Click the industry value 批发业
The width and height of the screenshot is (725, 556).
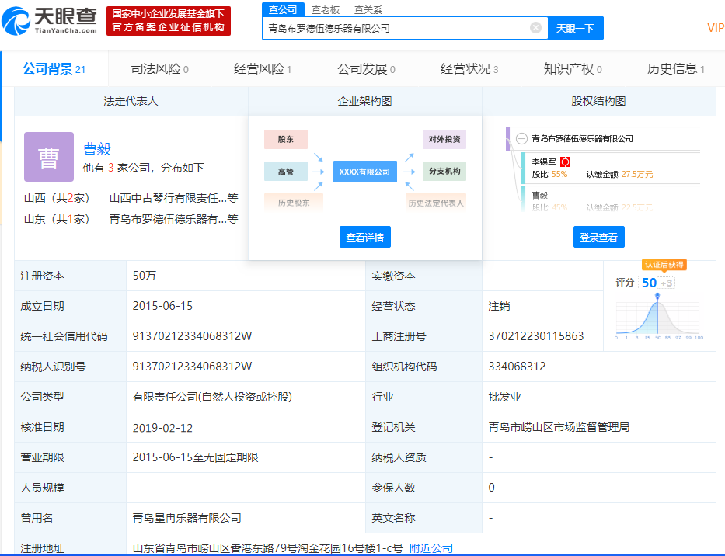tap(505, 397)
